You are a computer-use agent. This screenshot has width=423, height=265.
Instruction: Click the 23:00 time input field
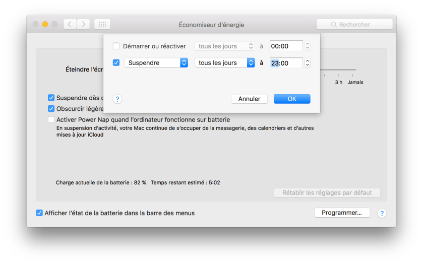(286, 63)
